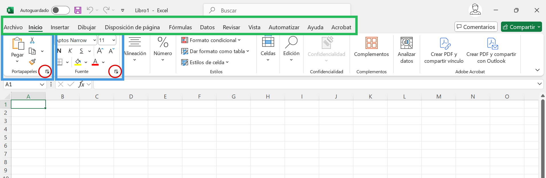This screenshot has height=178, width=546.
Task: Apply the red font color swatch
Action: tap(95, 62)
